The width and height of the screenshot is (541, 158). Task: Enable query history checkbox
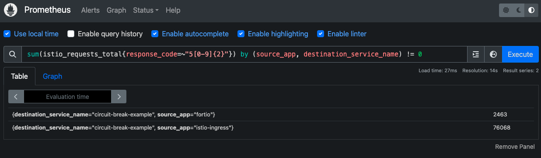tap(71, 34)
